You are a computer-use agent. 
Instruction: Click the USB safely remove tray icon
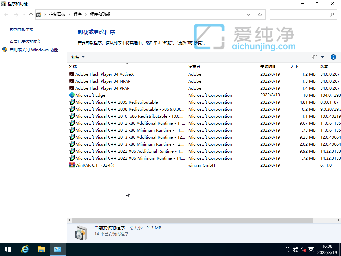pyautogui.click(x=288, y=249)
